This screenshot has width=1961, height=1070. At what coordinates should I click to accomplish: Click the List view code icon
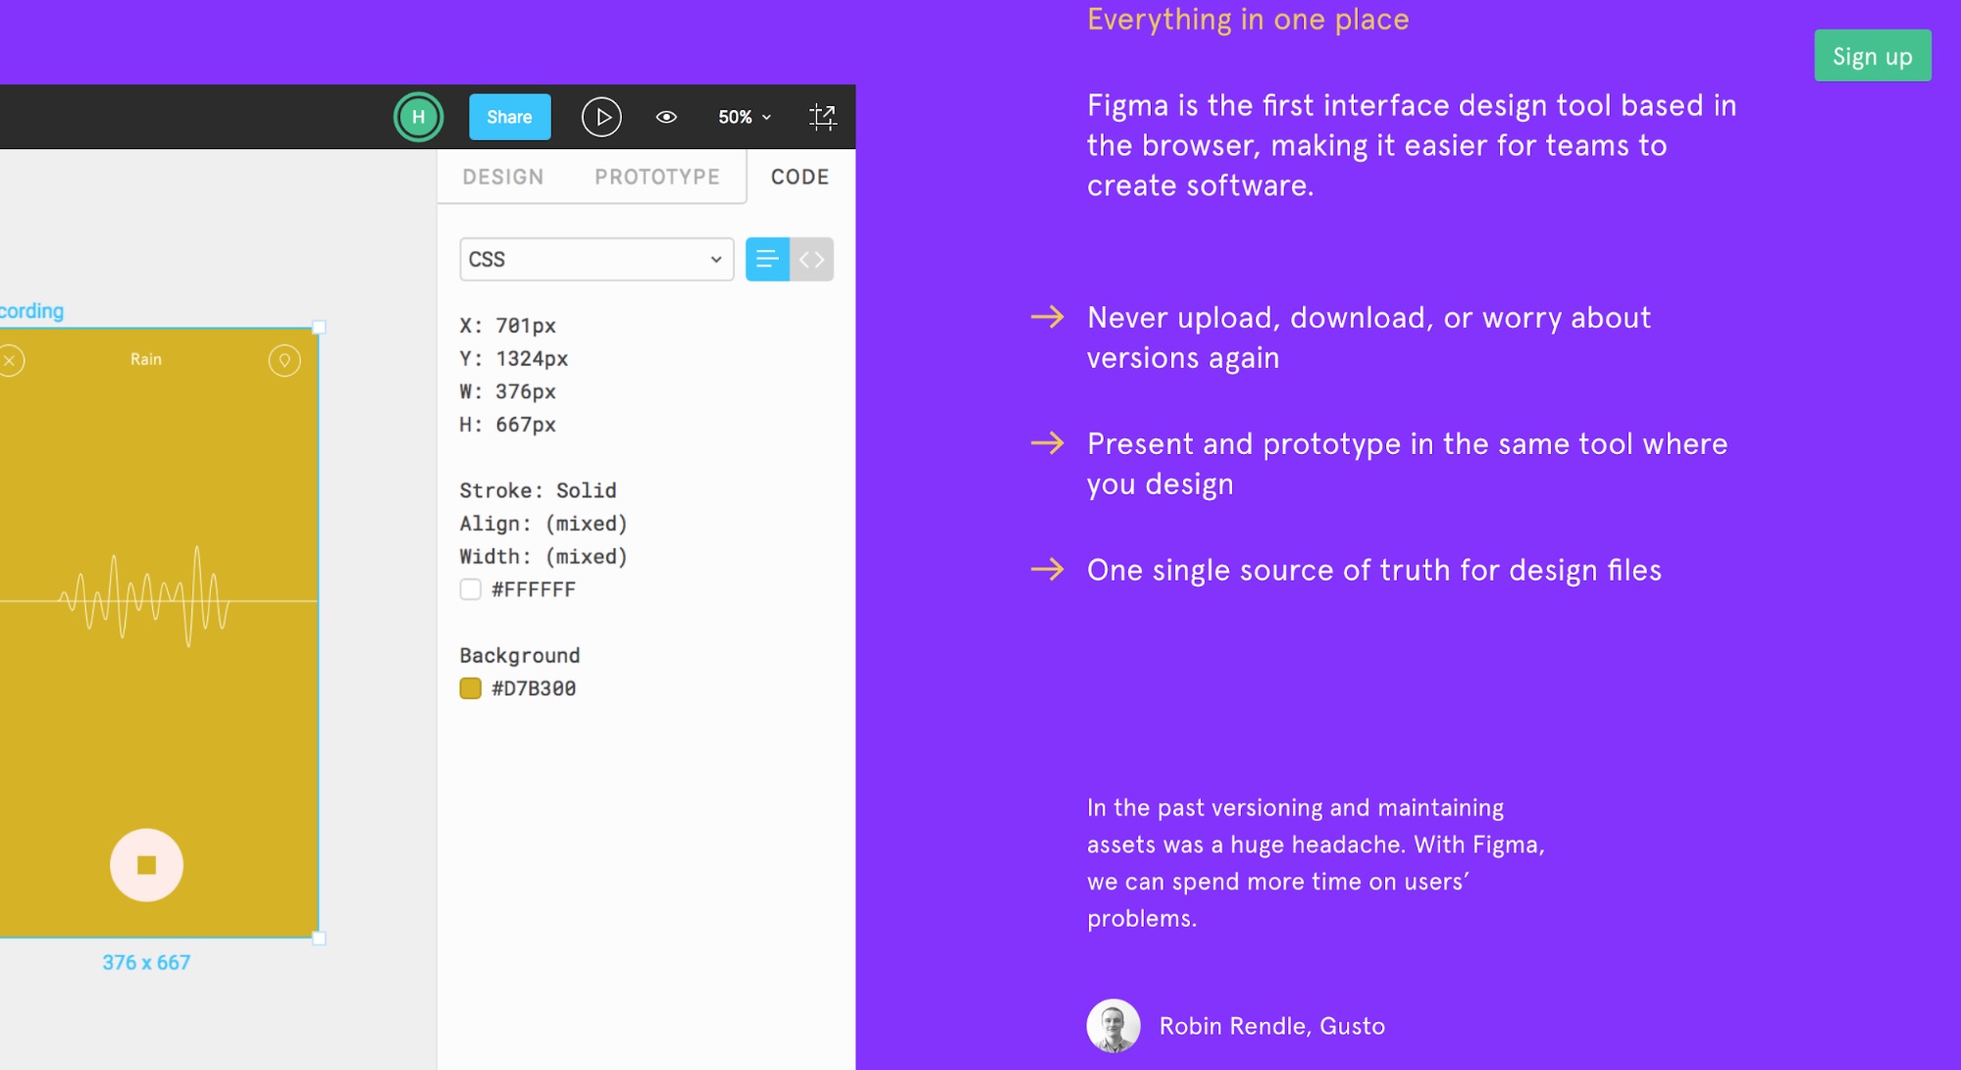[x=767, y=258]
